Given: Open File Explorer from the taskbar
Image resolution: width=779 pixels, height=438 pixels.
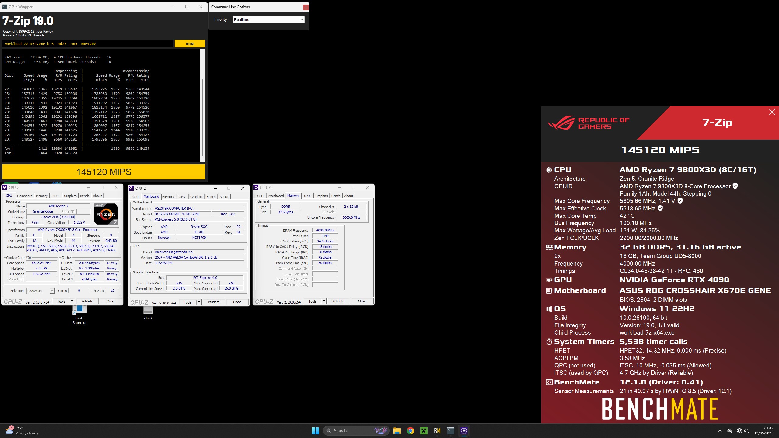Looking at the screenshot, I should [x=397, y=431].
